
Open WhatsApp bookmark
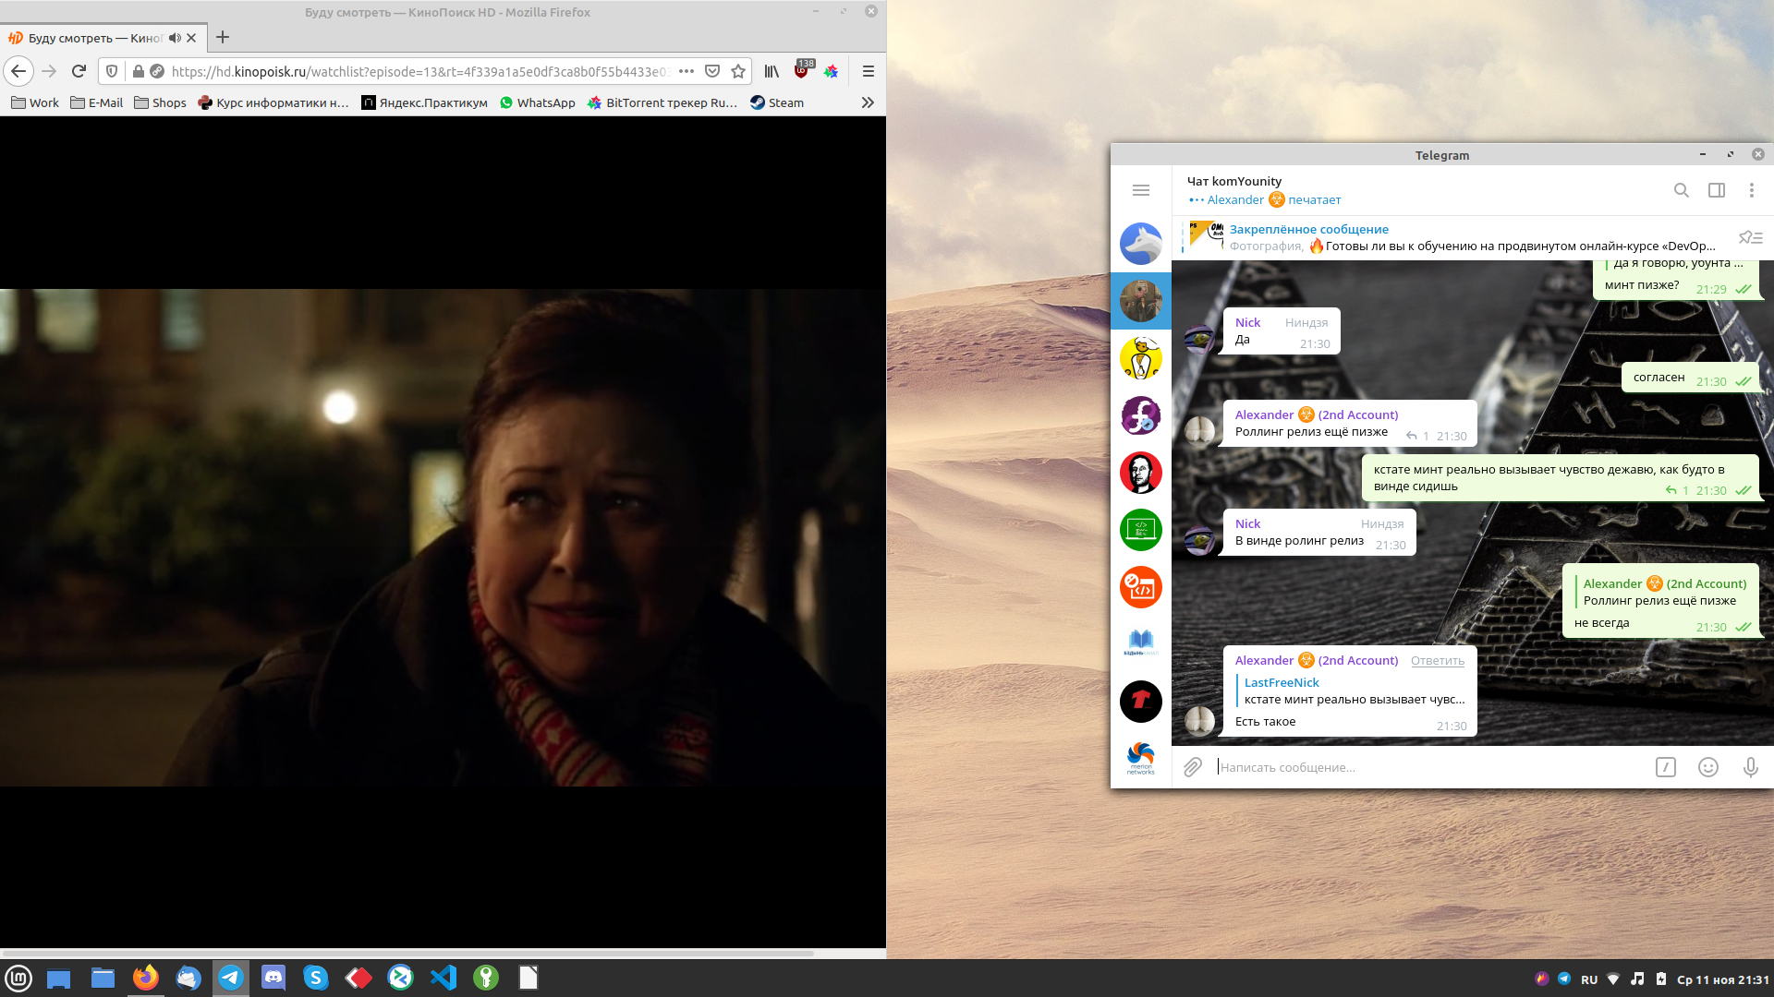pyautogui.click(x=538, y=102)
